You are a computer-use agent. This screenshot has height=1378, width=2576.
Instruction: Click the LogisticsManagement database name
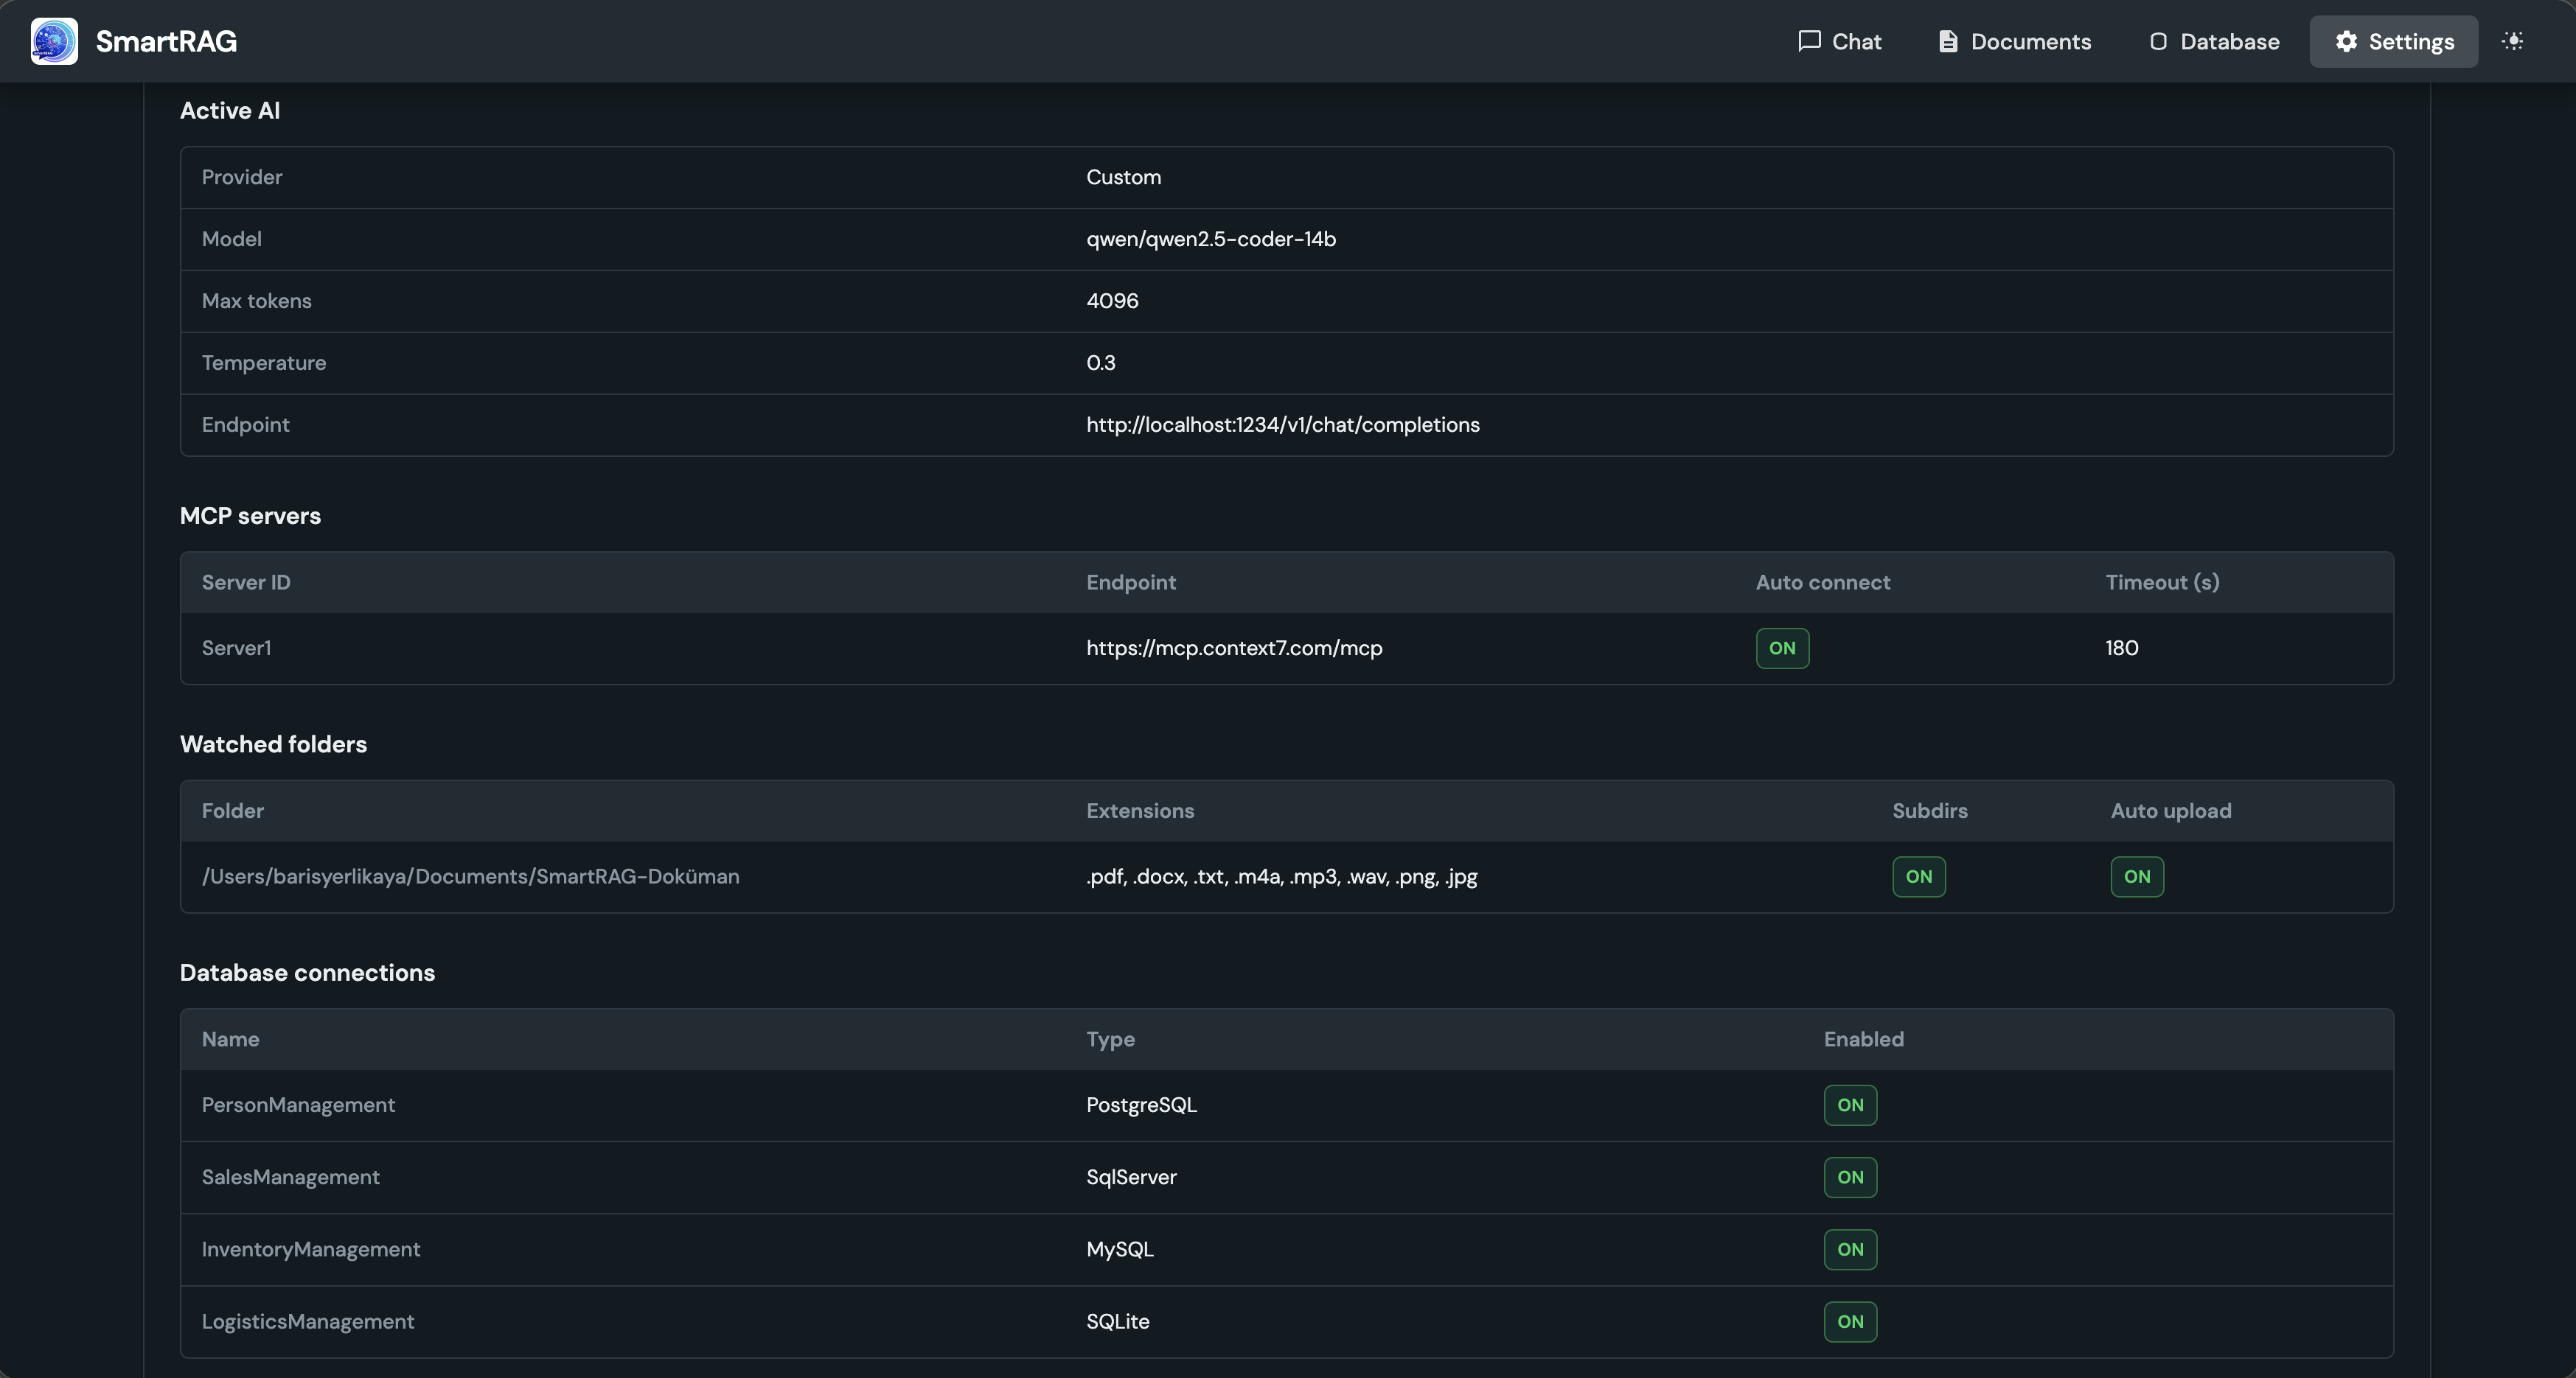pyautogui.click(x=308, y=1321)
